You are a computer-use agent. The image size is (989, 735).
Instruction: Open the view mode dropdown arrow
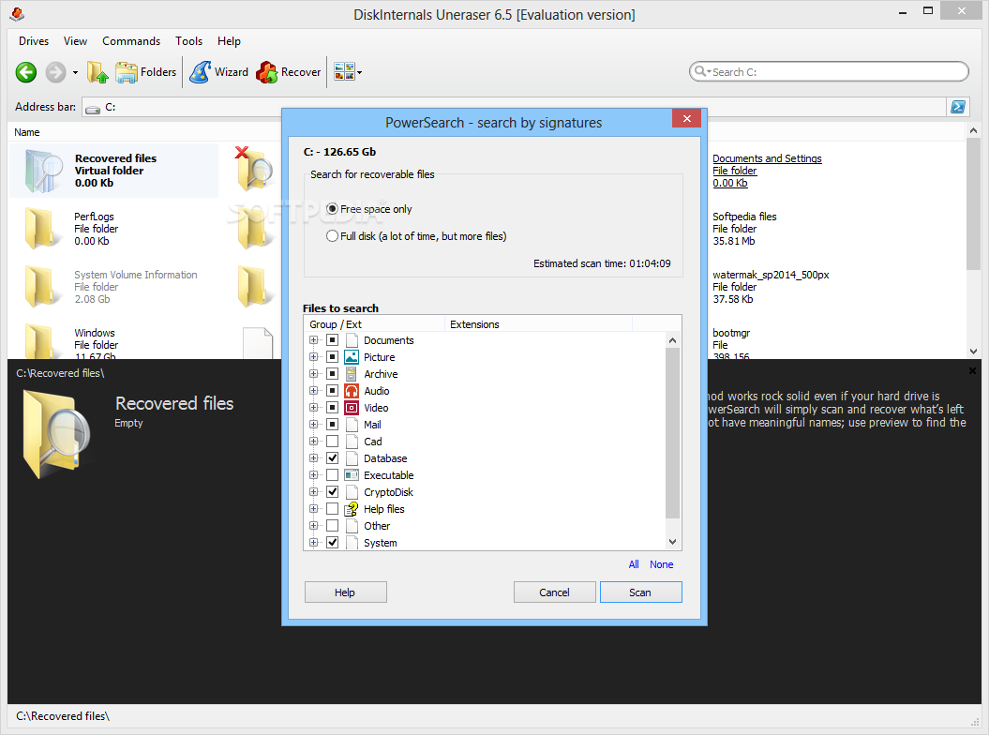[360, 72]
